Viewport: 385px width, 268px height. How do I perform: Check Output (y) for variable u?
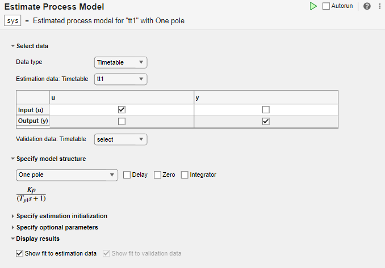122,121
